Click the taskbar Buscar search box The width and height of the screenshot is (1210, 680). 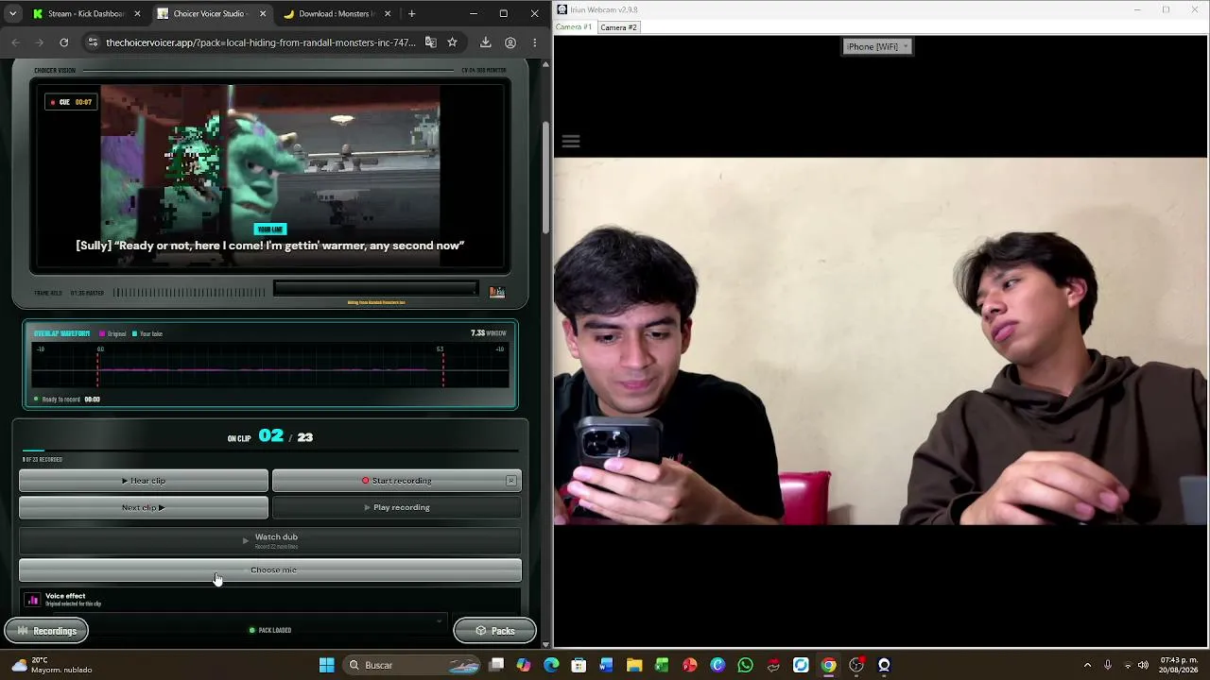tap(412, 665)
